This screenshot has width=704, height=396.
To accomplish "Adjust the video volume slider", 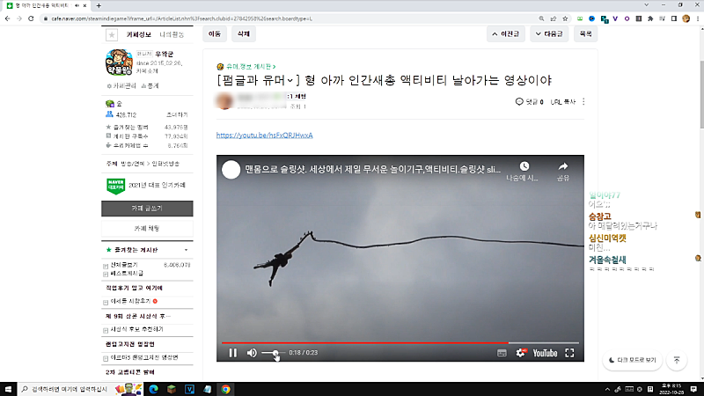I will [x=273, y=353].
